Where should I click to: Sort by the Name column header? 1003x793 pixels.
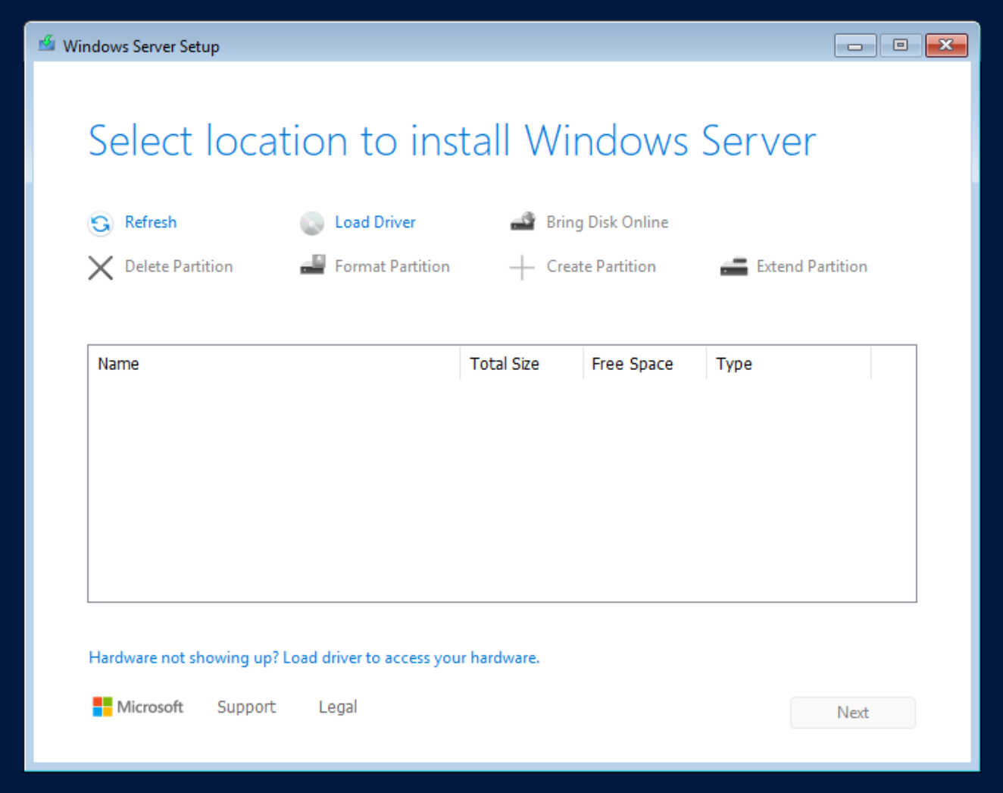(274, 364)
